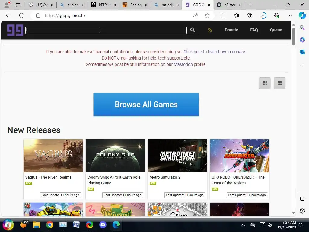Open sidebar settings gear

pos(302,211)
